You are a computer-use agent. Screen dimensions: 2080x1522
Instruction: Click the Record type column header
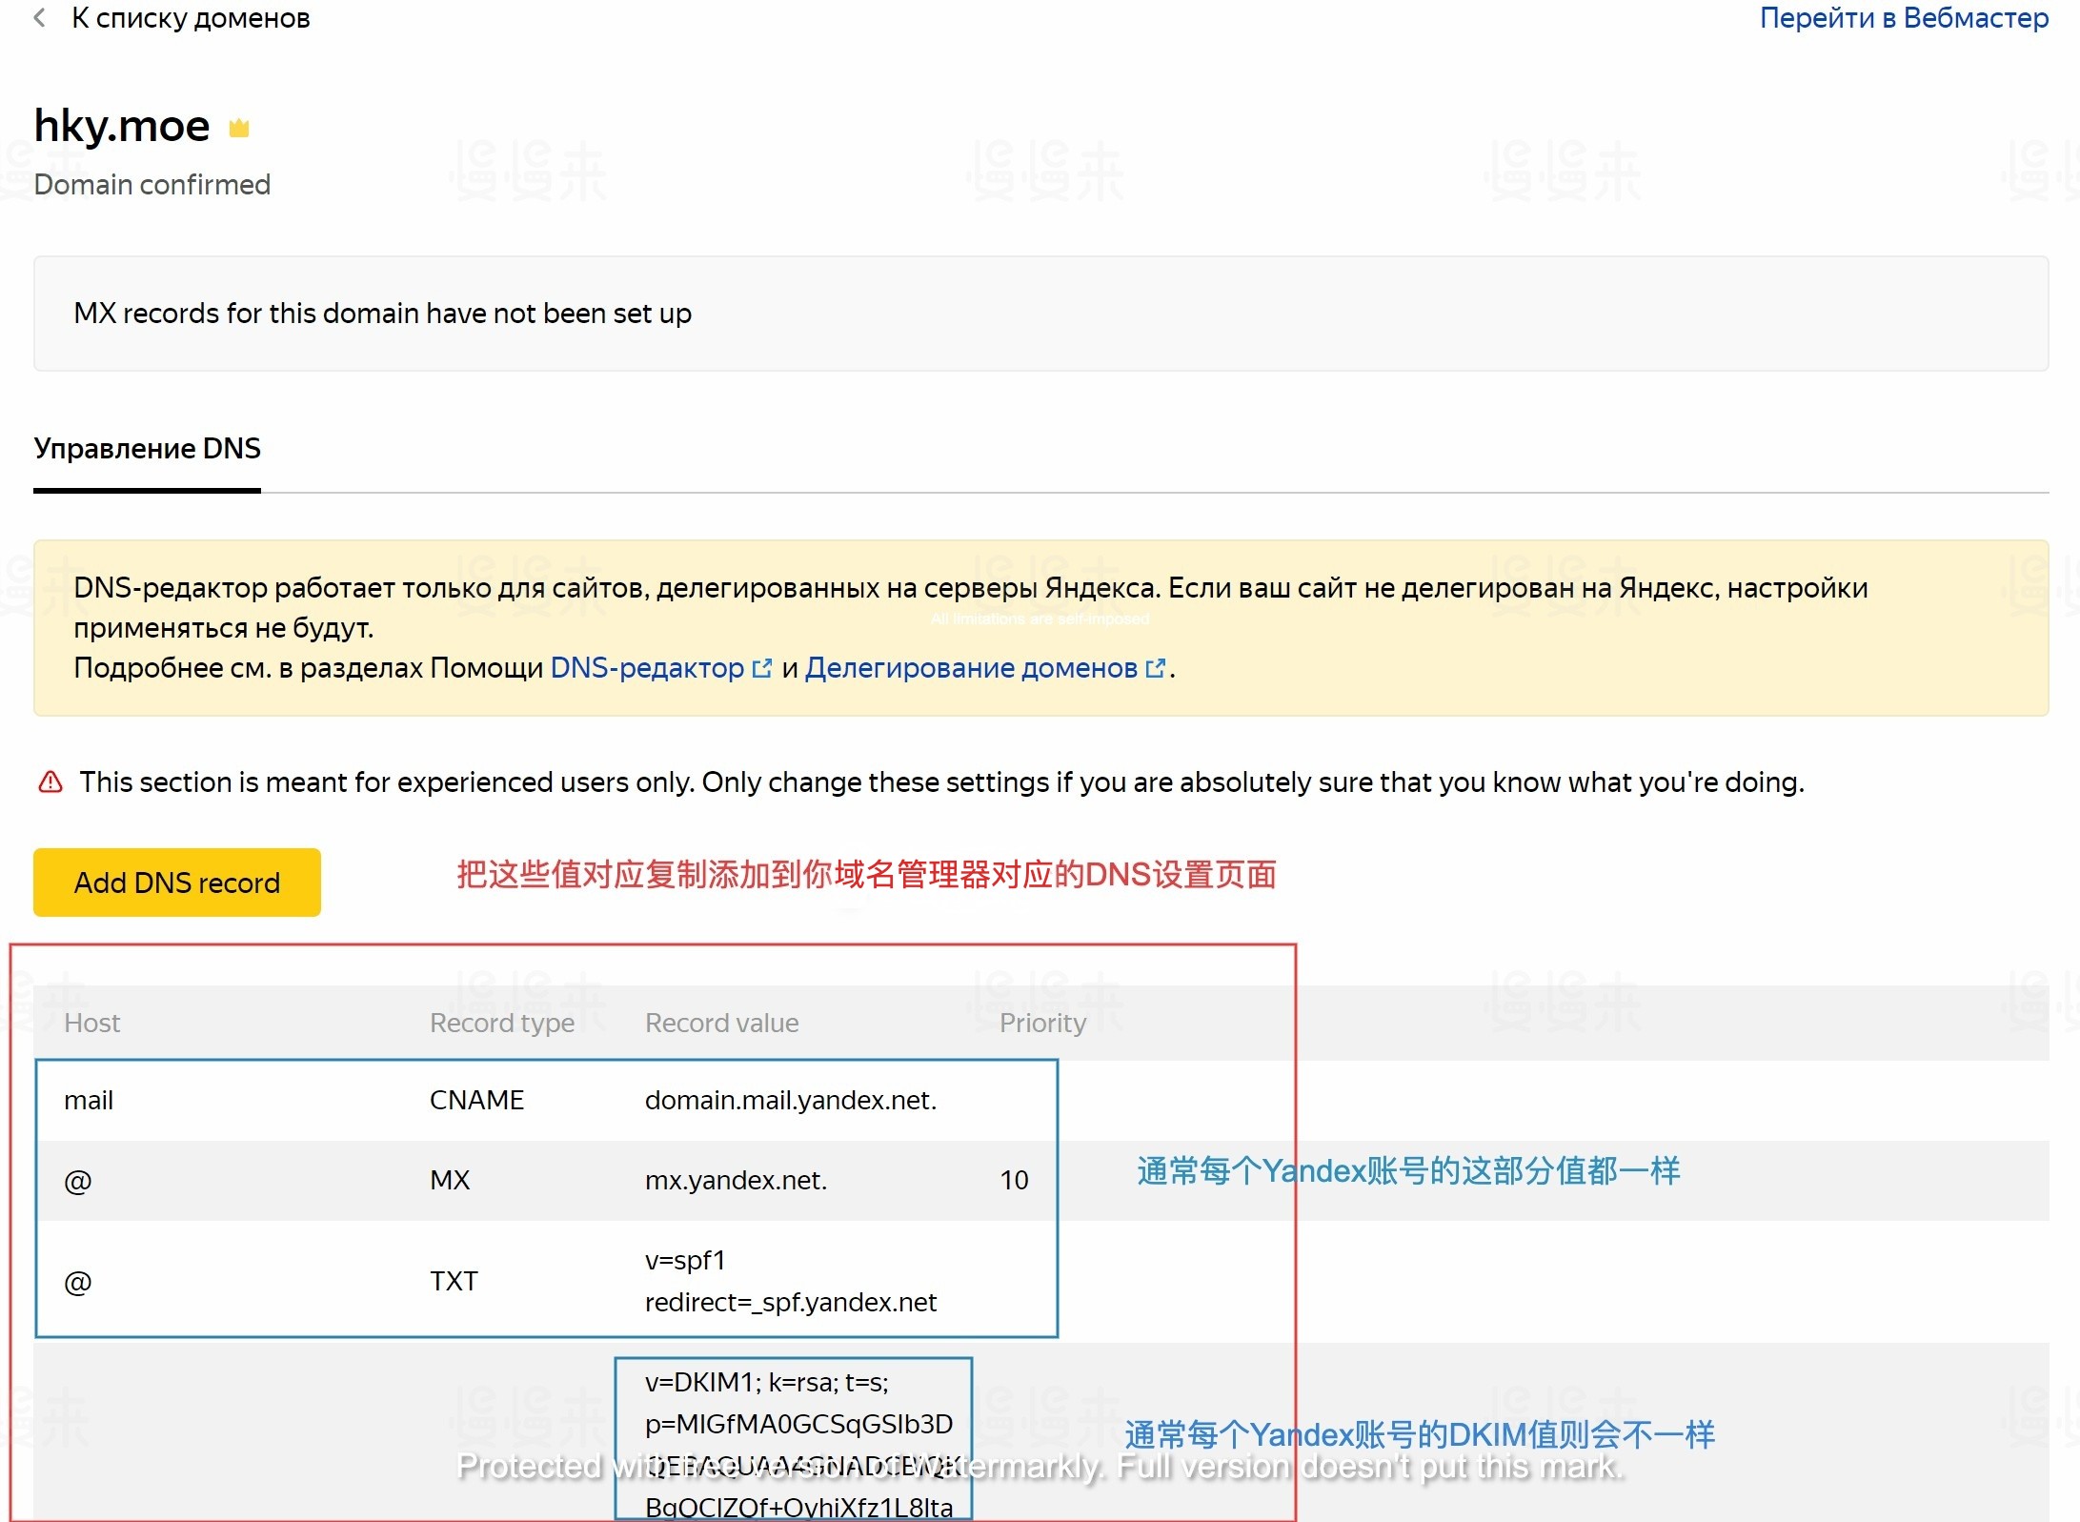[500, 1022]
